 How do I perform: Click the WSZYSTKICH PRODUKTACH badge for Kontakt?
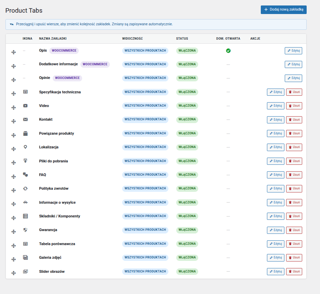coord(145,119)
